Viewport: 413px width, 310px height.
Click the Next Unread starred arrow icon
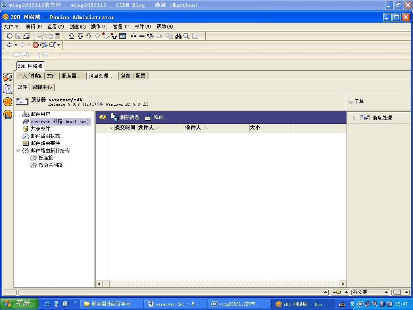105,36
